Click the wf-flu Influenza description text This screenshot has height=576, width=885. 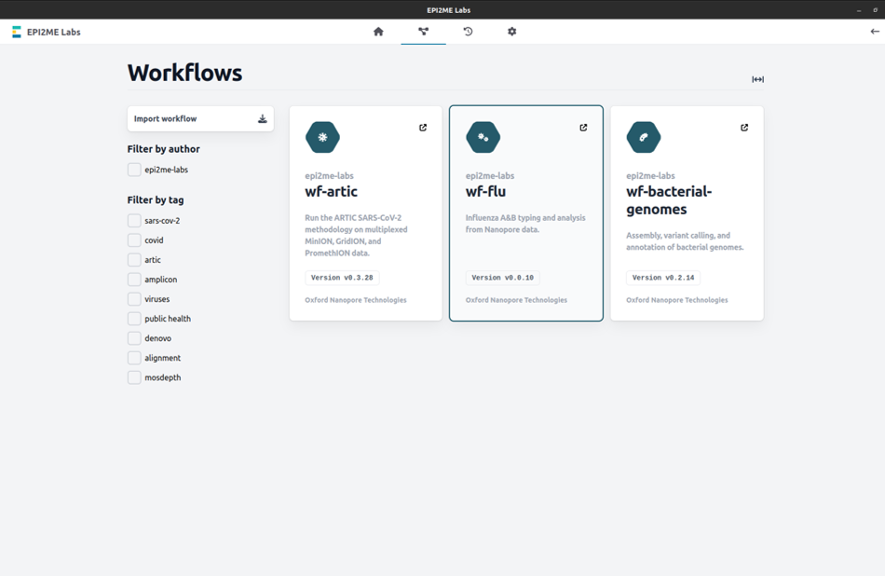click(x=525, y=224)
